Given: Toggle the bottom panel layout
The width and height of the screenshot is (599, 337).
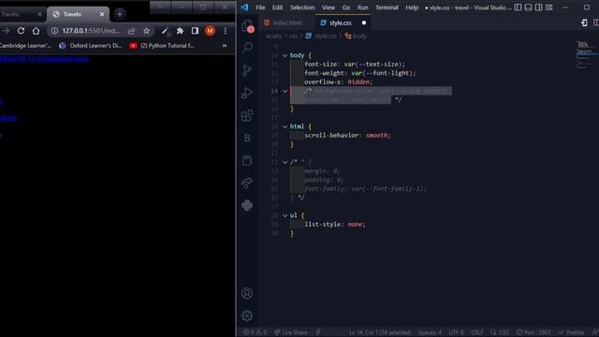Looking at the screenshot, I should click(x=528, y=7).
